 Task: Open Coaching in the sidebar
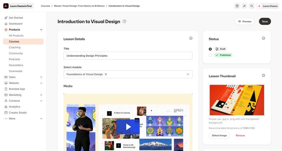pos(15,47)
